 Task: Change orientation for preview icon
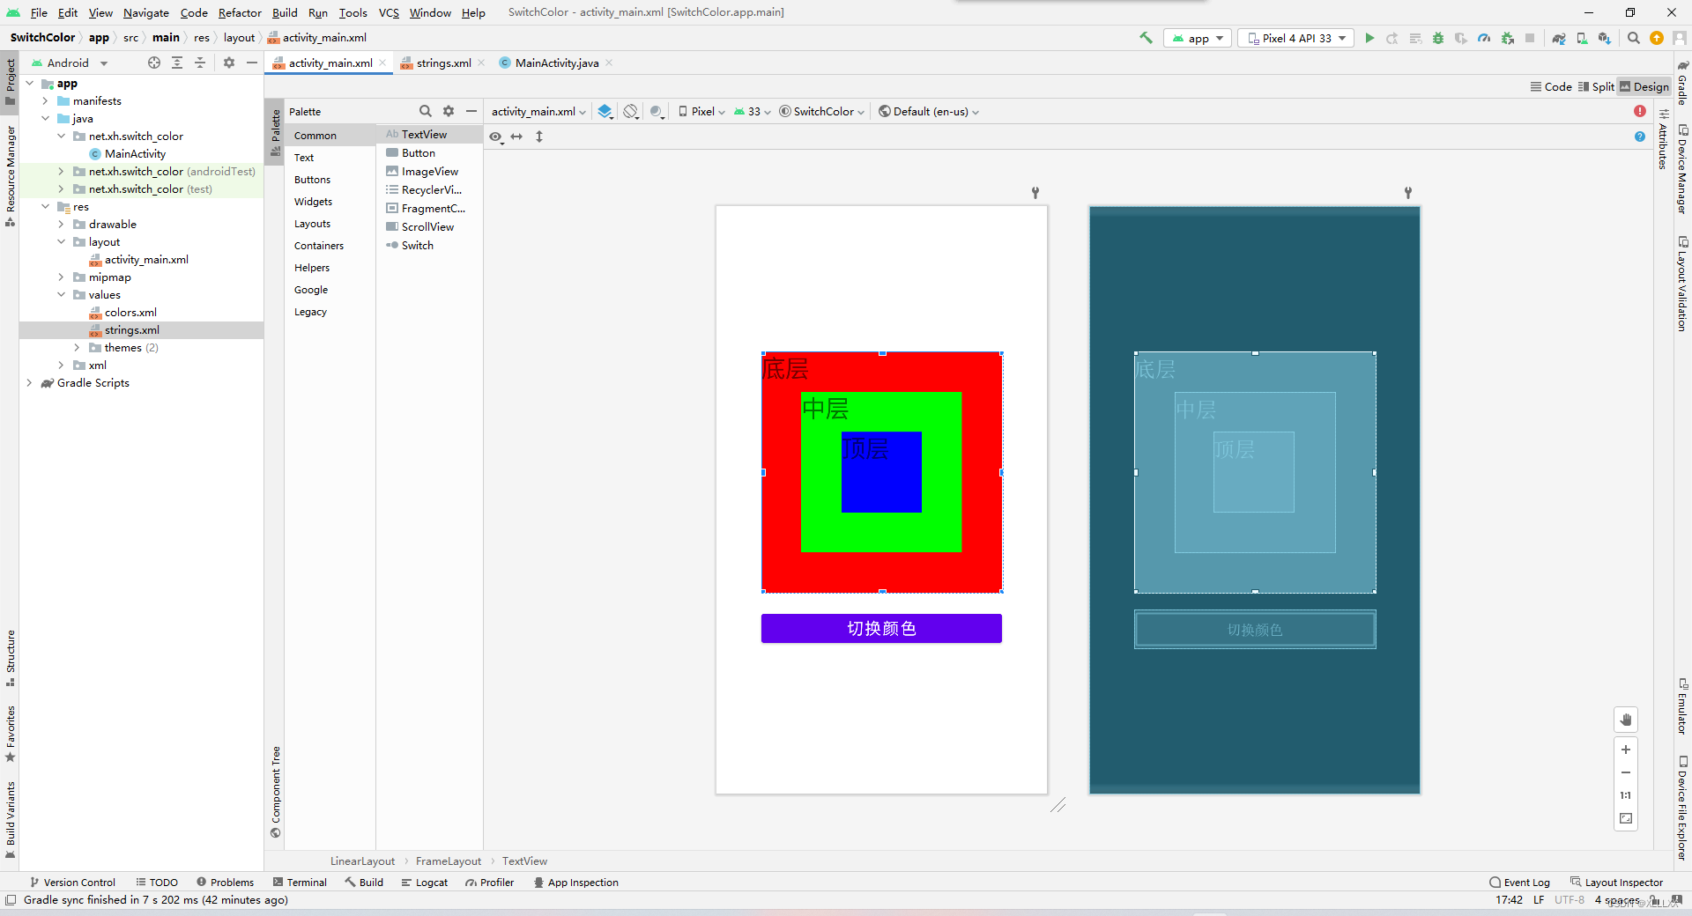(x=631, y=111)
